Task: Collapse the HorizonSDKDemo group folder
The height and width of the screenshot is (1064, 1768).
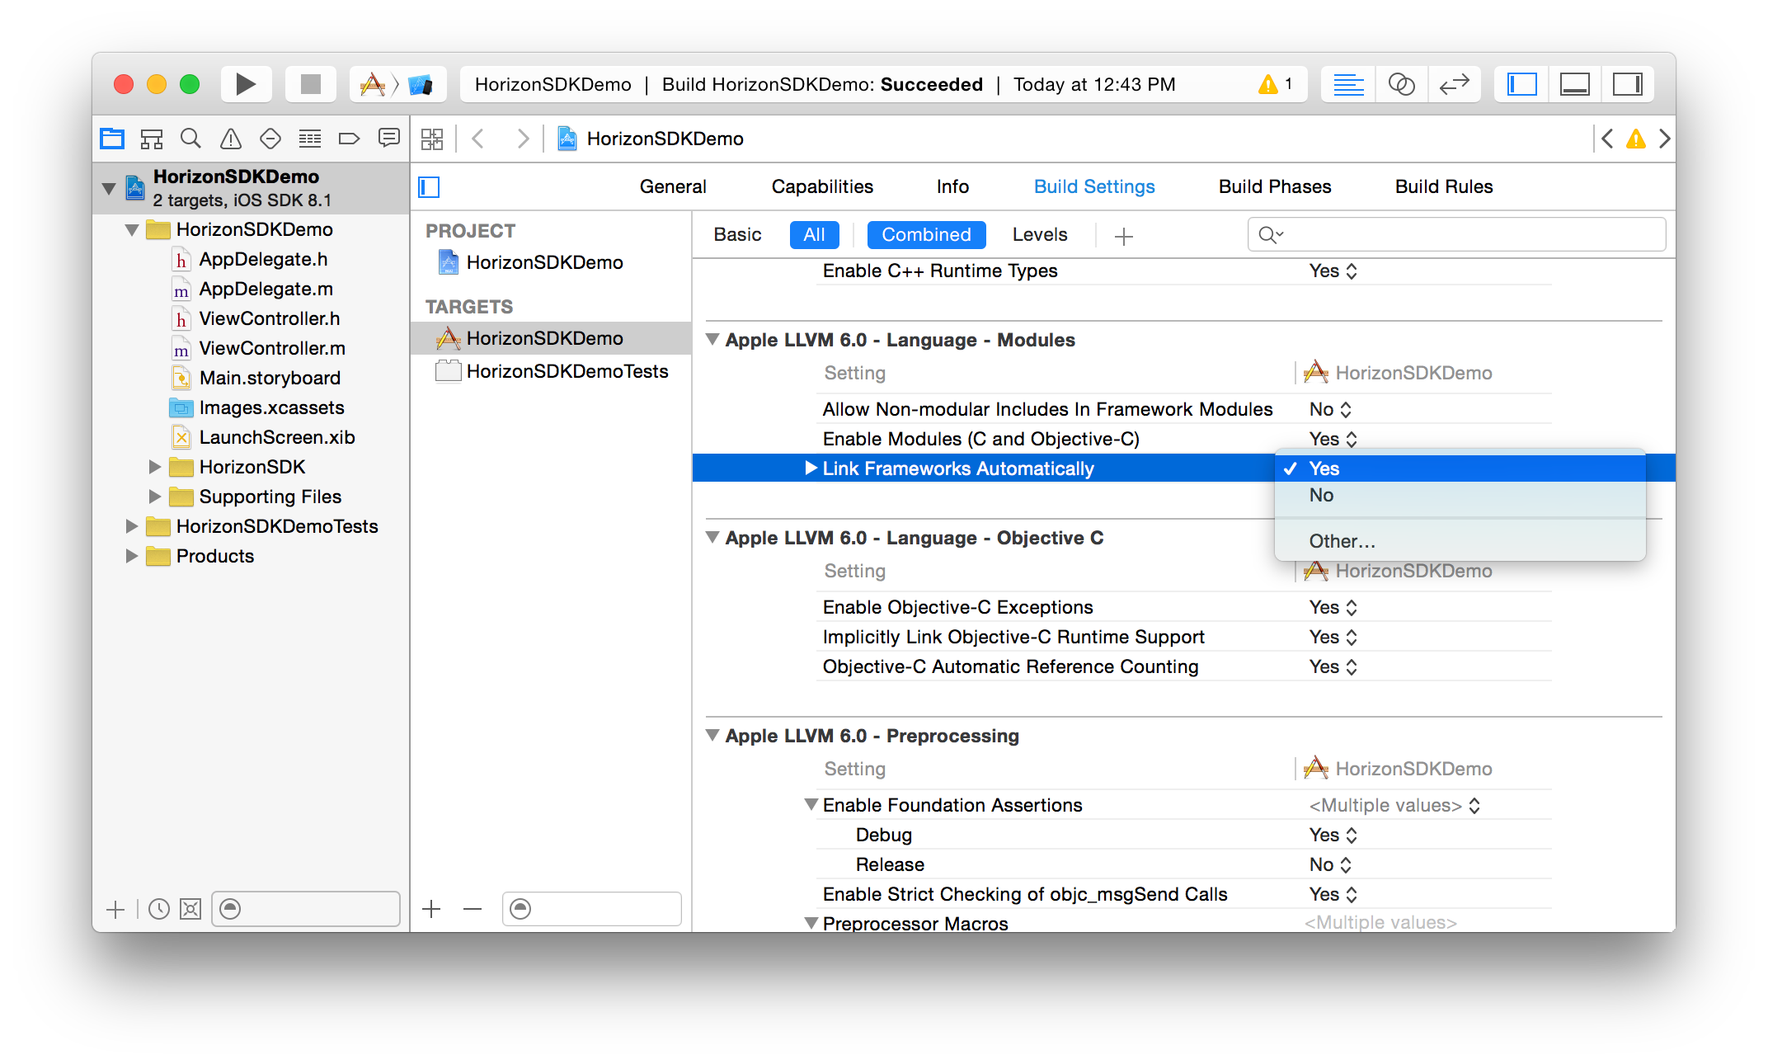Action: [x=132, y=230]
